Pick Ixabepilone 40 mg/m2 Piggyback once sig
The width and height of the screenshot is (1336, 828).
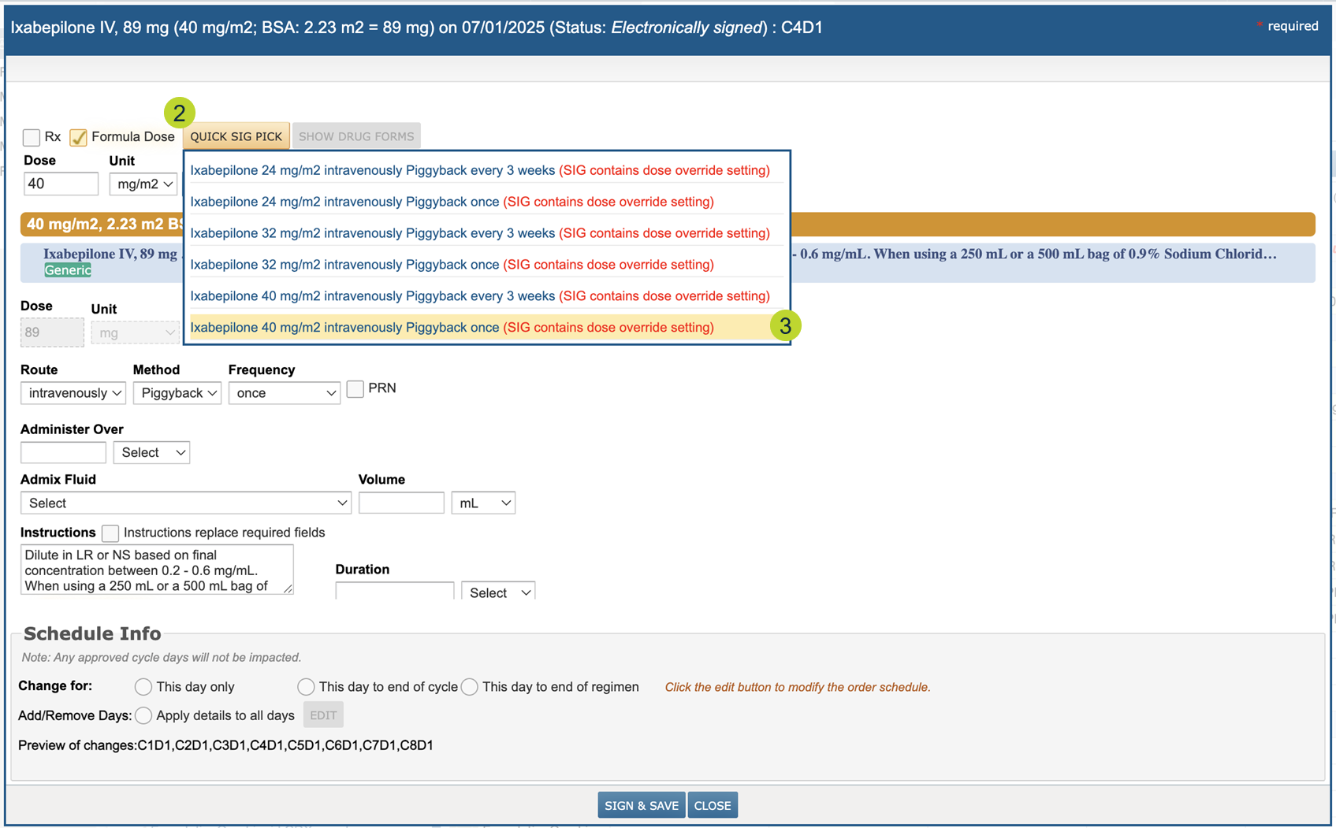[x=344, y=328]
